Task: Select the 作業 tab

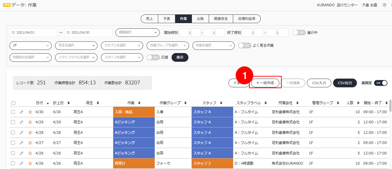Action: [183, 19]
